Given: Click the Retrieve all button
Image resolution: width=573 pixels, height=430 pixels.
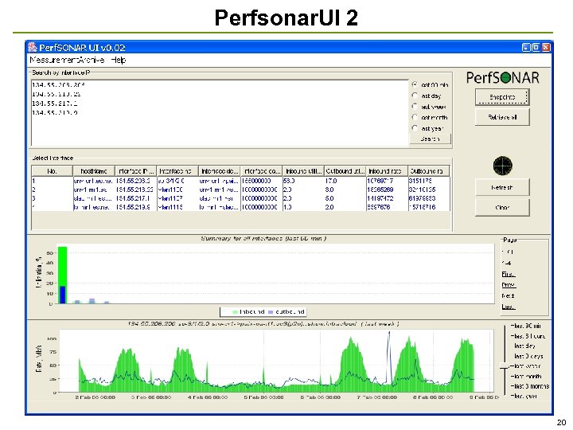Looking at the screenshot, I should 502,117.
